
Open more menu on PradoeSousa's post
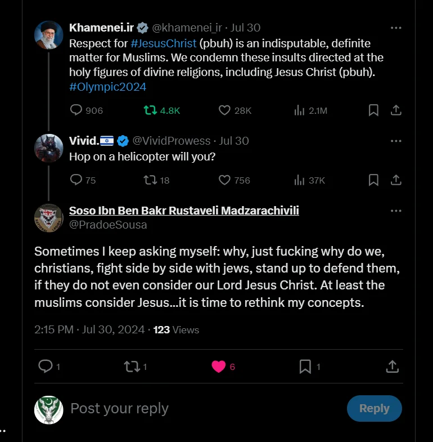pos(396,211)
